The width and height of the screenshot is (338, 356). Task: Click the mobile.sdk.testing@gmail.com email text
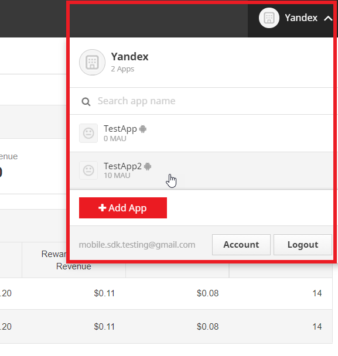[137, 245]
